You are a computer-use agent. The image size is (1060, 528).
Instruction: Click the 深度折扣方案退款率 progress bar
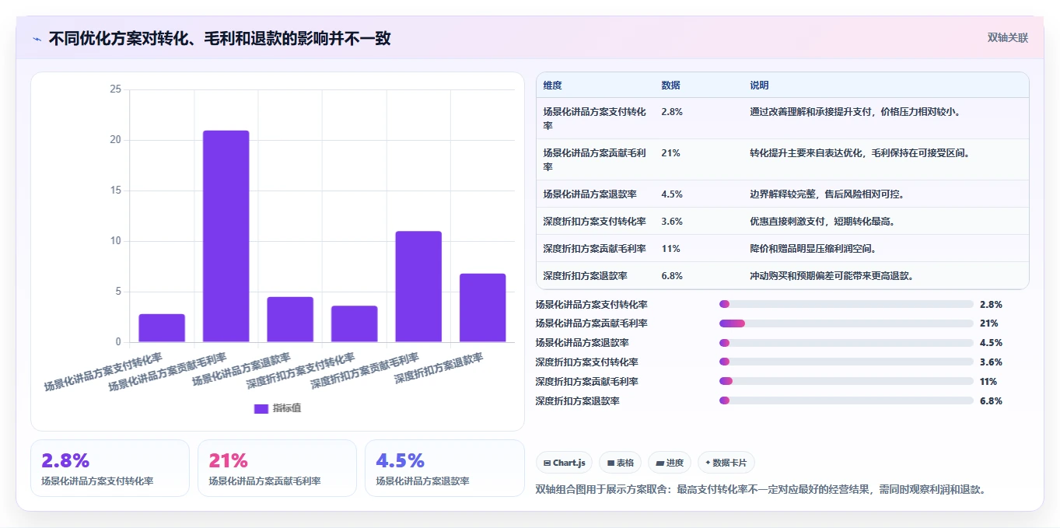pyautogui.click(x=846, y=400)
